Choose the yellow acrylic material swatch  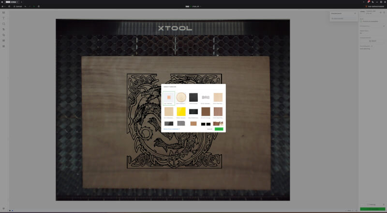click(181, 112)
